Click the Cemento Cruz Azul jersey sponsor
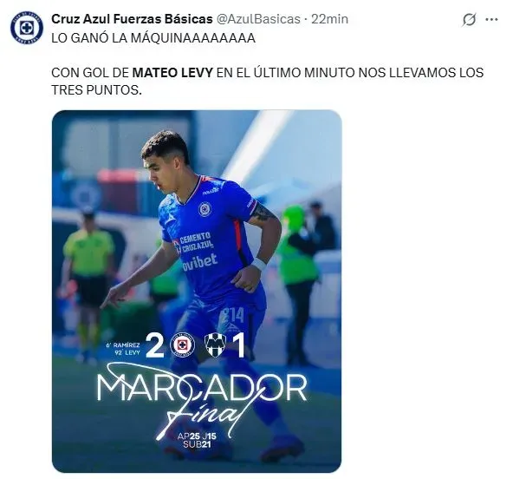The height and width of the screenshot is (479, 513). 195,242
